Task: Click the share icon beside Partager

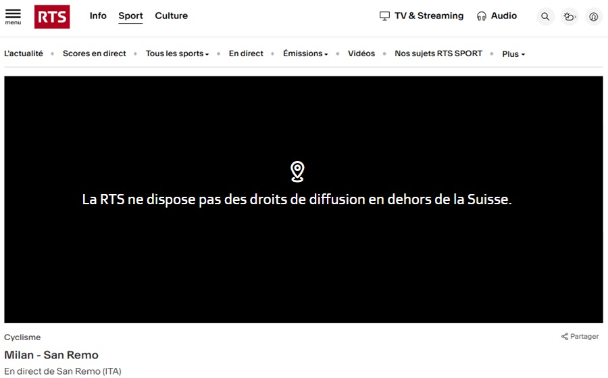Action: [x=565, y=337]
